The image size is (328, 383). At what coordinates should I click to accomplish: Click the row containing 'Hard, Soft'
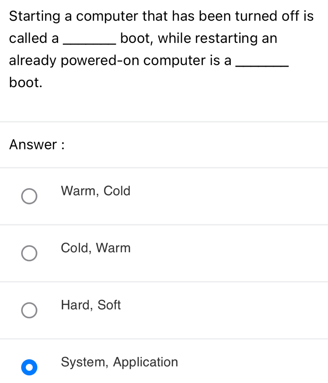click(164, 310)
